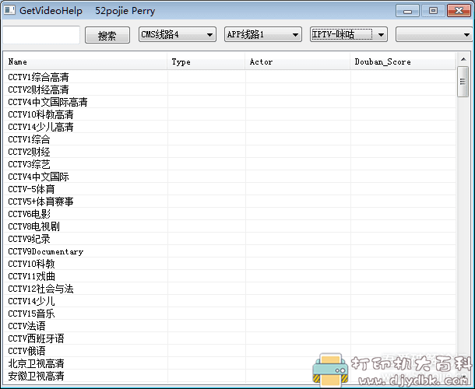This screenshot has width=475, height=389.
Task: Select the 北京卫视高清 row
Action: pos(230,363)
